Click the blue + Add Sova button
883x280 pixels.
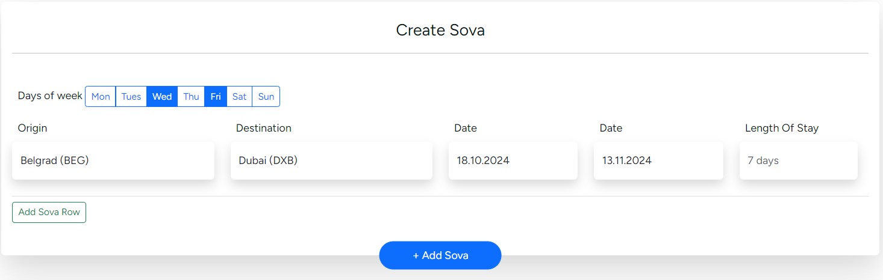click(x=440, y=255)
